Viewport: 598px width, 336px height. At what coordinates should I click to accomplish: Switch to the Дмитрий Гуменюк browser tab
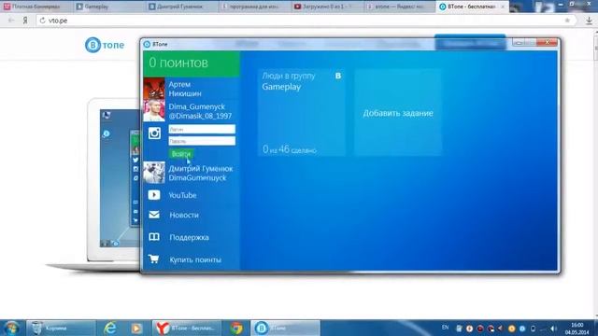coord(181,7)
